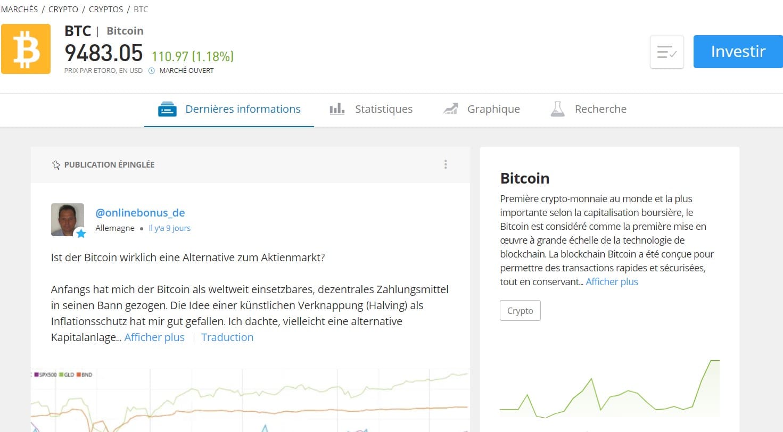Click the MARCHÉS breadcrumb
783x432 pixels.
point(19,10)
